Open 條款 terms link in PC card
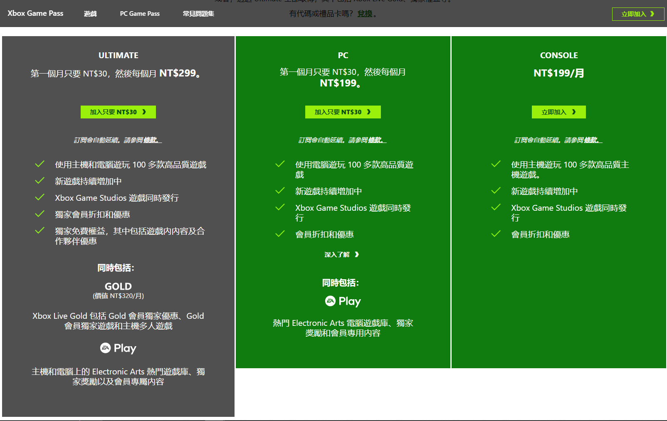The width and height of the screenshot is (667, 421). pyautogui.click(x=377, y=140)
